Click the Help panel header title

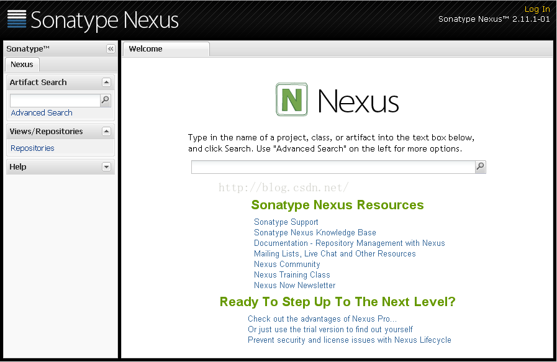click(18, 166)
